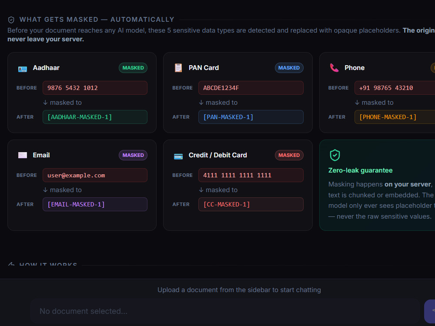The image size is (435, 326).
Task: Click the shield icon beside the 'What Gets Masked' heading
Action: (11, 20)
